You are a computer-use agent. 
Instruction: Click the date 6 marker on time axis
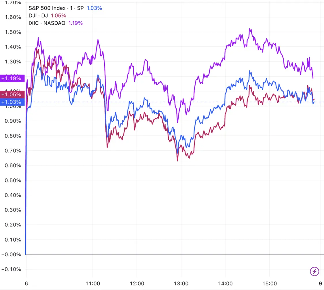26,283
